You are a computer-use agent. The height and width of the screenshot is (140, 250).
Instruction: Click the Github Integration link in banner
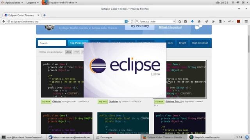click(170, 27)
